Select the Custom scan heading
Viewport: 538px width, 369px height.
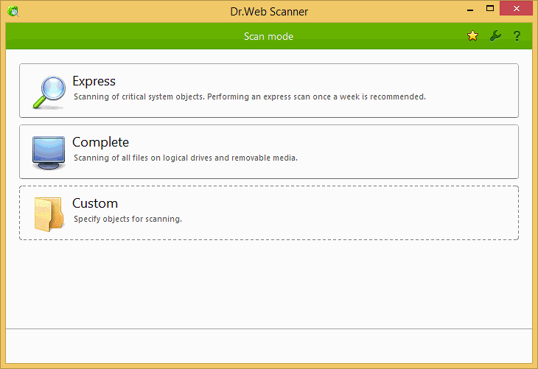[95, 203]
